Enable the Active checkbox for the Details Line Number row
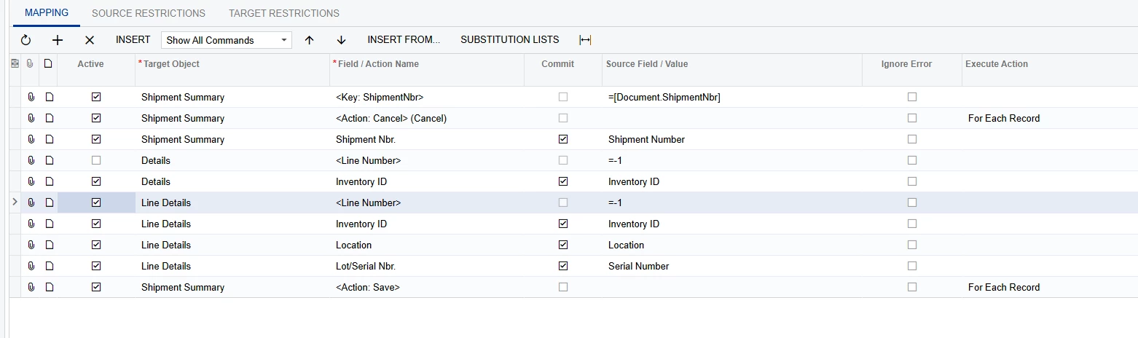1138x338 pixels. [96, 160]
